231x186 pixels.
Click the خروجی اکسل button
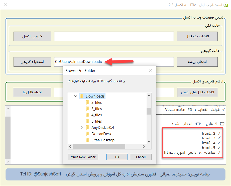(32, 36)
